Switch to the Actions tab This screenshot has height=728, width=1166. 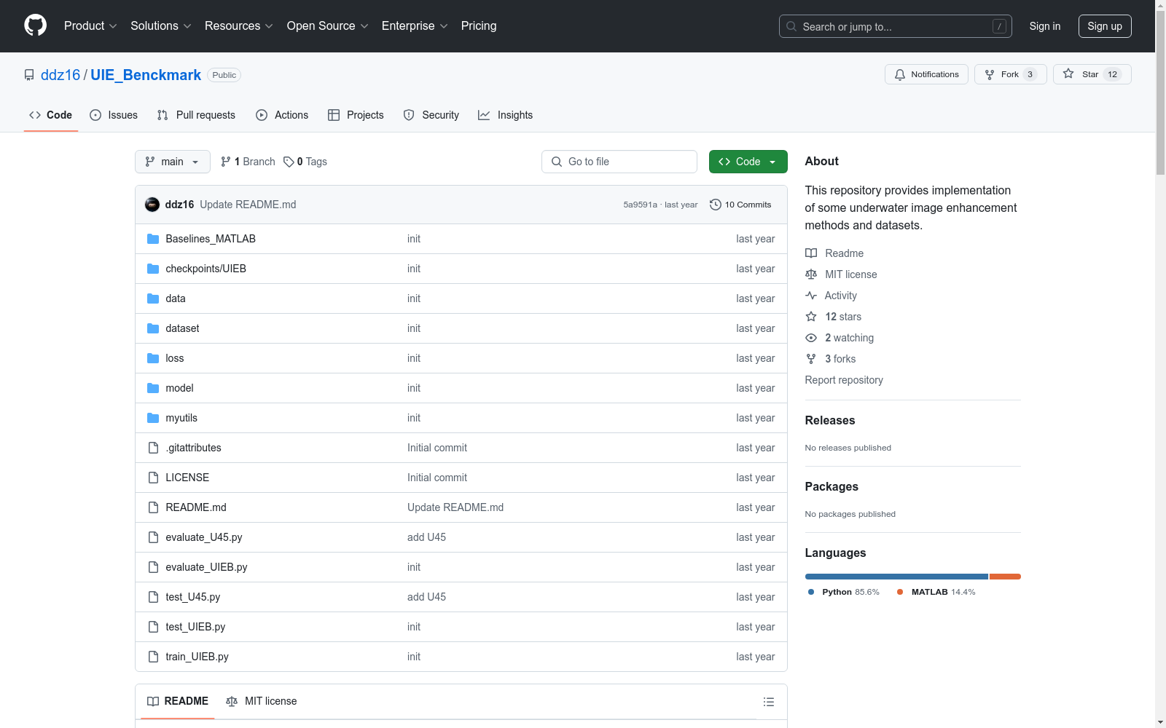pyautogui.click(x=282, y=115)
